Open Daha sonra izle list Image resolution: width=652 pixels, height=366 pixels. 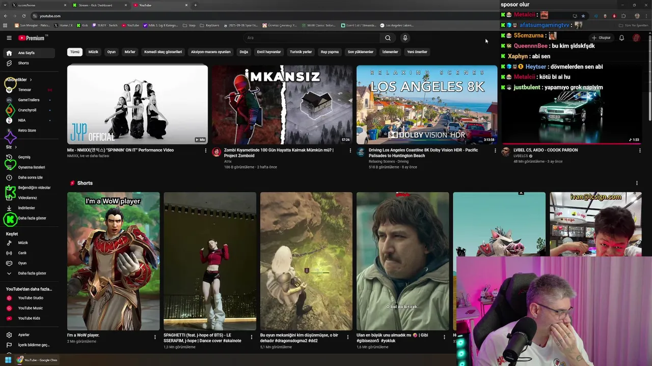tap(31, 177)
